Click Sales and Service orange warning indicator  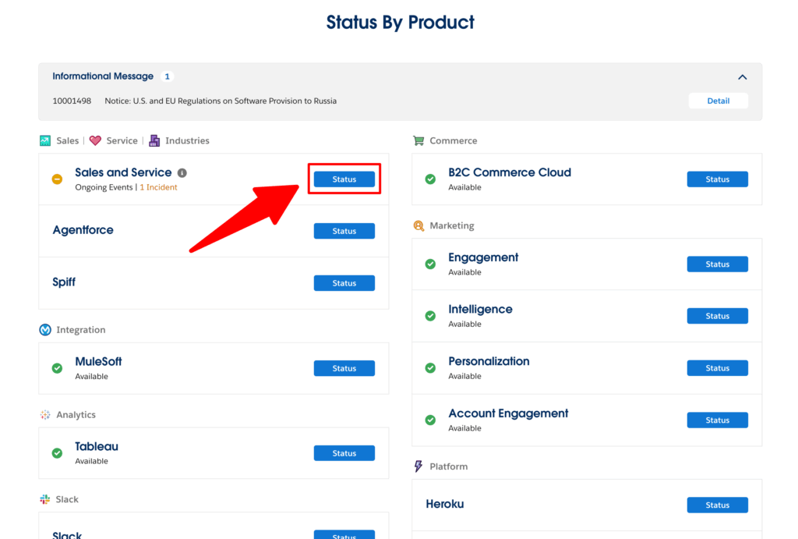tap(57, 179)
